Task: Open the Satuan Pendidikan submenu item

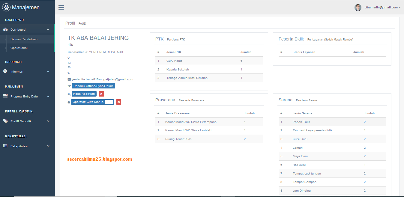Action: point(24,39)
